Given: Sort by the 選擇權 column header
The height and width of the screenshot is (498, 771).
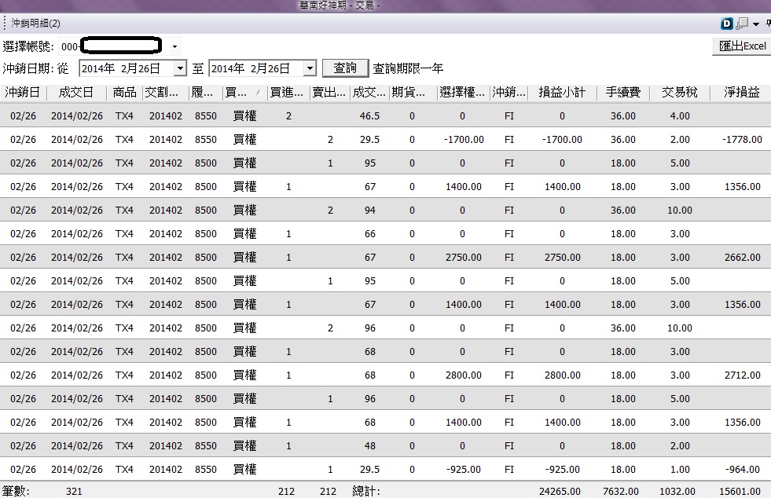Looking at the screenshot, I should pyautogui.click(x=463, y=93).
